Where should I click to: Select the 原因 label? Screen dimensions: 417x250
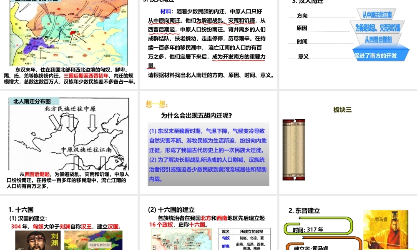click(302, 28)
